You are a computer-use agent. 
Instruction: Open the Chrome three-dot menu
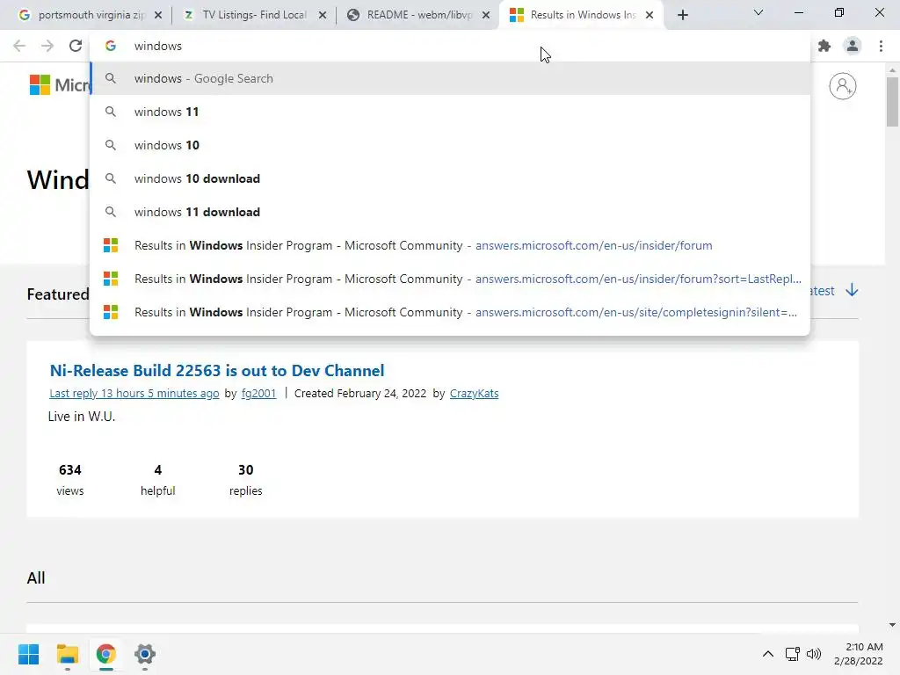881,46
